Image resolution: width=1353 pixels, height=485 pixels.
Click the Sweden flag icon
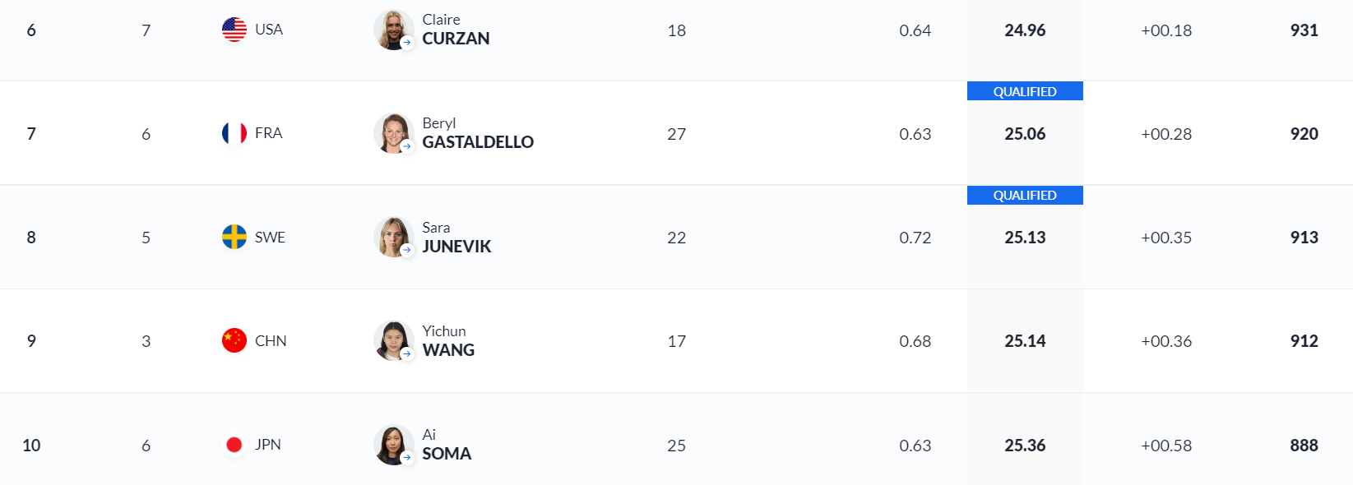pyautogui.click(x=234, y=237)
